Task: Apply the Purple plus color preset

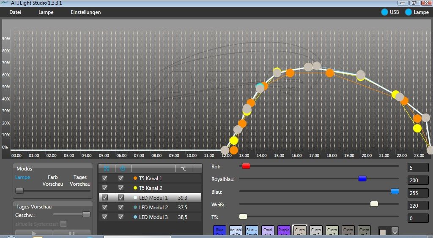Action: (x=284, y=231)
